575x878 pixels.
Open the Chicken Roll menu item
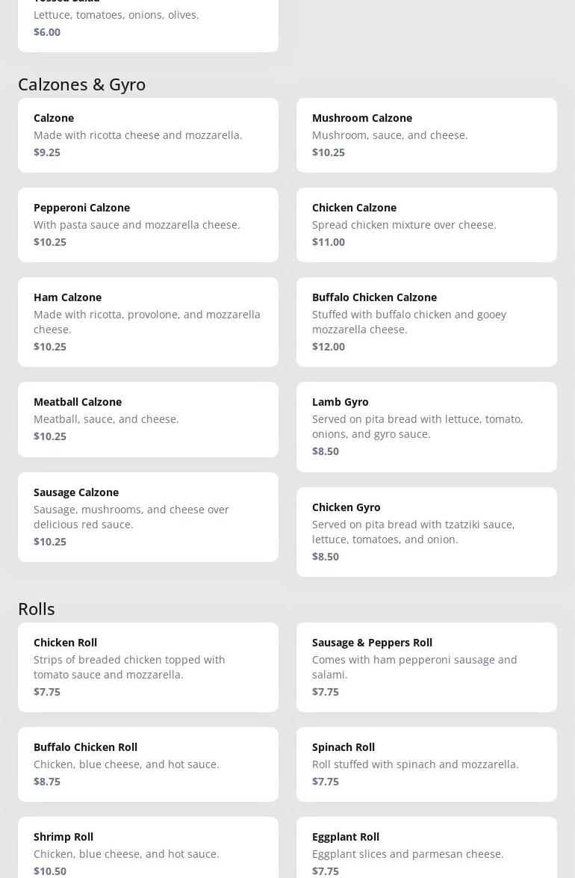pyautogui.click(x=148, y=667)
